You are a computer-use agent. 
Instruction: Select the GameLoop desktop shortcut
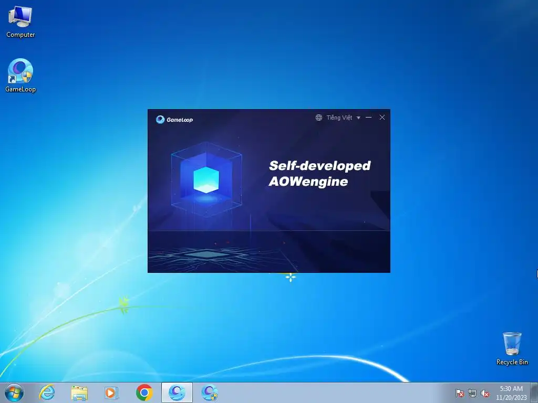(20, 76)
